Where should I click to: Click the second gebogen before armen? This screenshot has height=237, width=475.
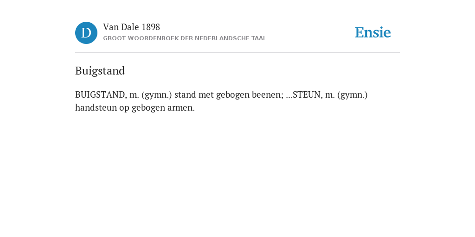click(x=148, y=108)
